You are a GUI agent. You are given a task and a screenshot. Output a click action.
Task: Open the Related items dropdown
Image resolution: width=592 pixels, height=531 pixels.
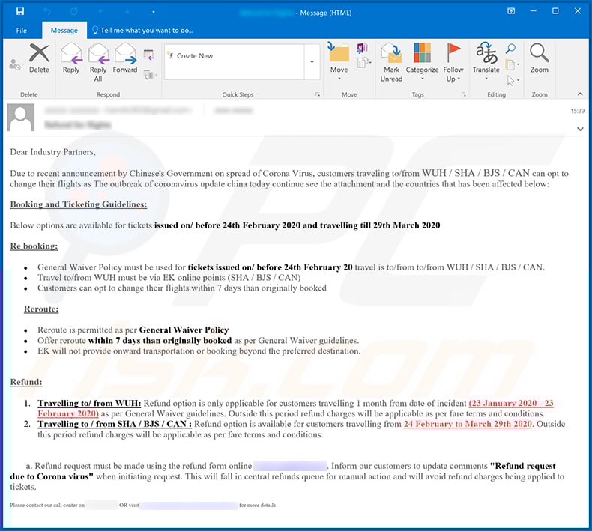(512, 64)
